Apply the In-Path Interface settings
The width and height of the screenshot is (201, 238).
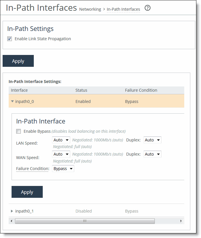click(x=27, y=192)
